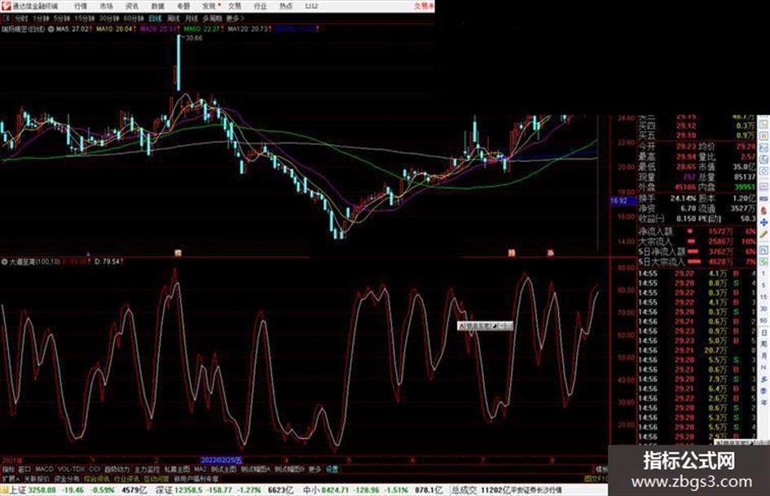The height and width of the screenshot is (496, 770).
Task: Open the 行业资讯 bottom tab
Action: 126,478
